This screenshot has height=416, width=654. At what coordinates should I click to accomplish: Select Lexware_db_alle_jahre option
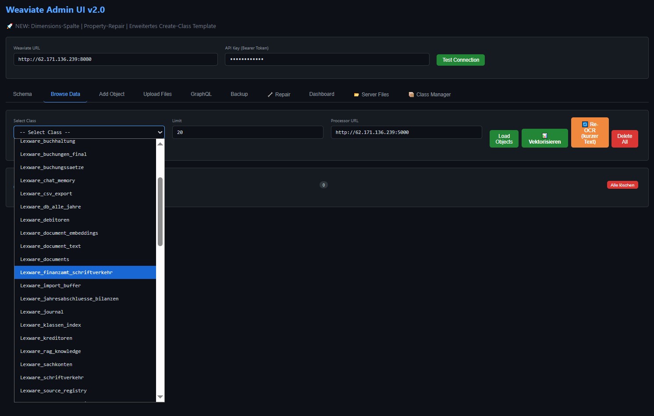pyautogui.click(x=85, y=207)
